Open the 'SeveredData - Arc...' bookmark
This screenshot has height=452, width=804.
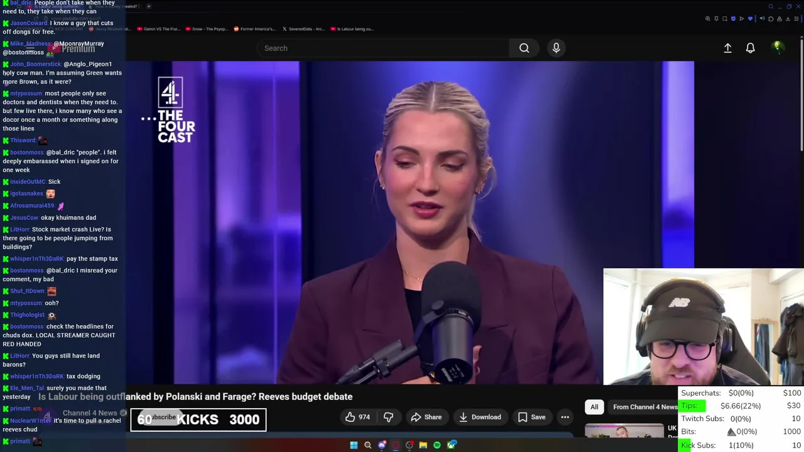pos(303,29)
